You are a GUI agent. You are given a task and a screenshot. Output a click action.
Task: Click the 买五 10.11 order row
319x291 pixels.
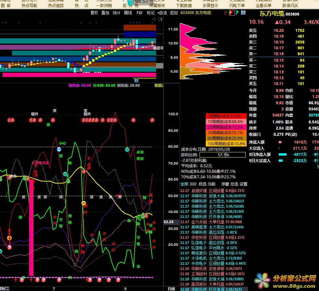point(277,84)
